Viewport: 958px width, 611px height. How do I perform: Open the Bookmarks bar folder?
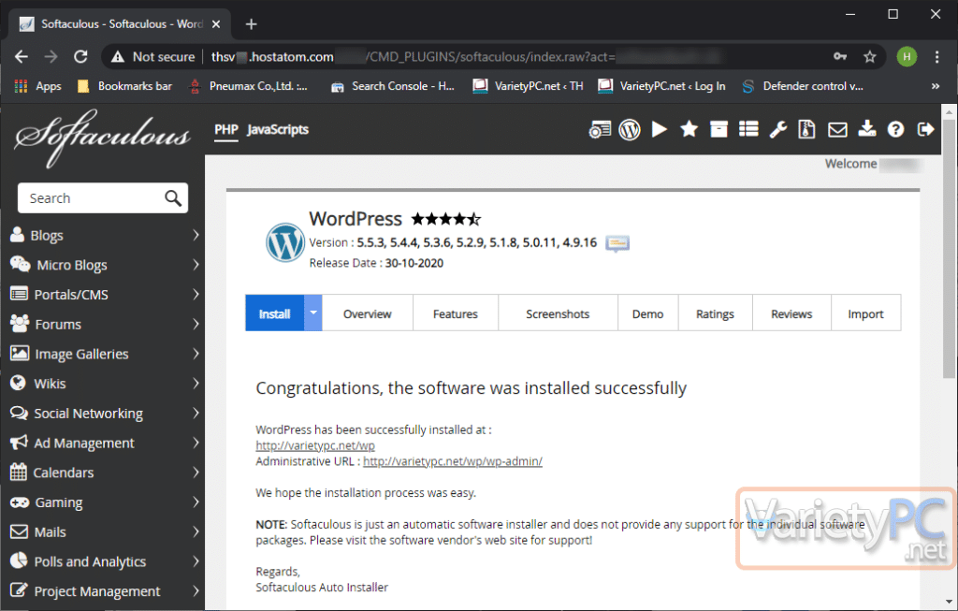[124, 86]
